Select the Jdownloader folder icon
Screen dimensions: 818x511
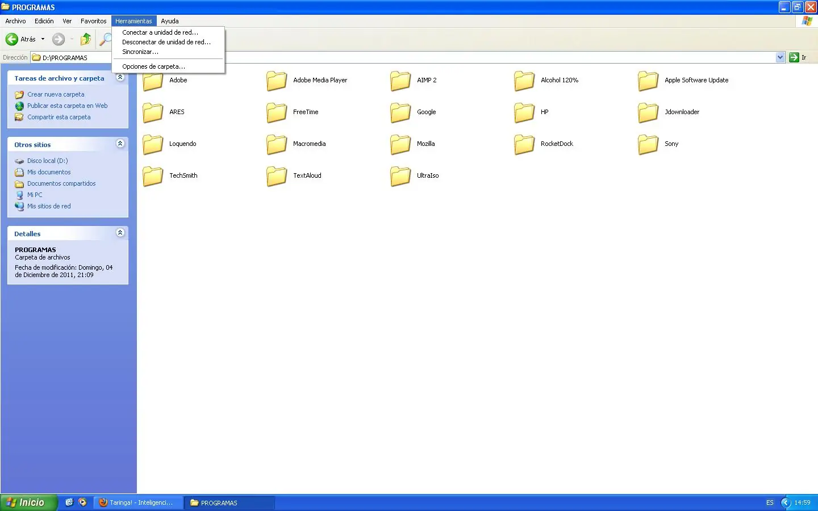[x=648, y=113]
